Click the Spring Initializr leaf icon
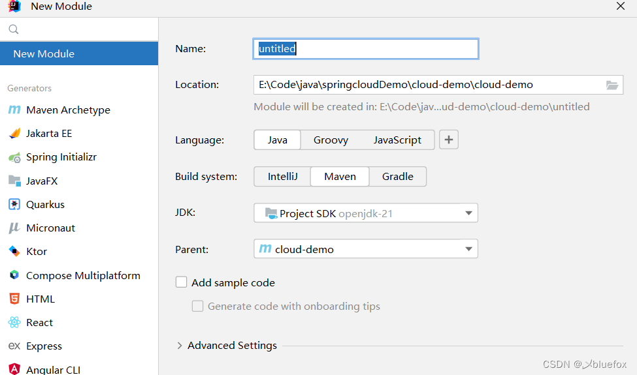 (14, 157)
